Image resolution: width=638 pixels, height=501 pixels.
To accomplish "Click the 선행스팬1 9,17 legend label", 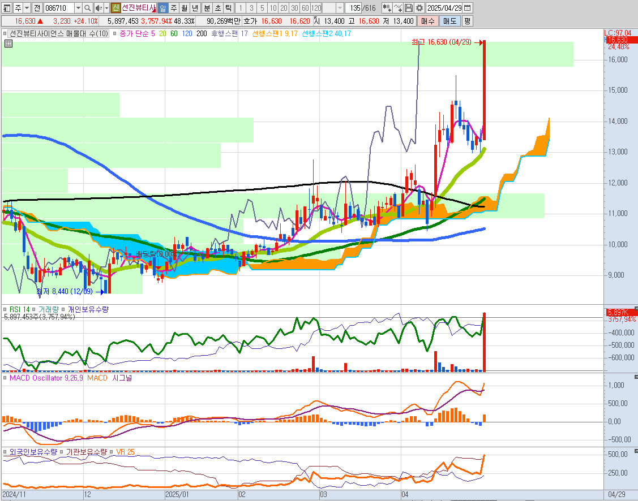I will pos(275,34).
